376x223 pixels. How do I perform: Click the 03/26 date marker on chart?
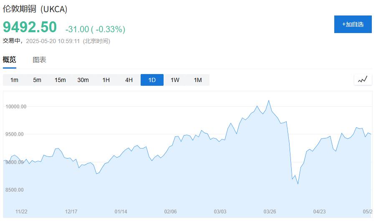pos(270,212)
